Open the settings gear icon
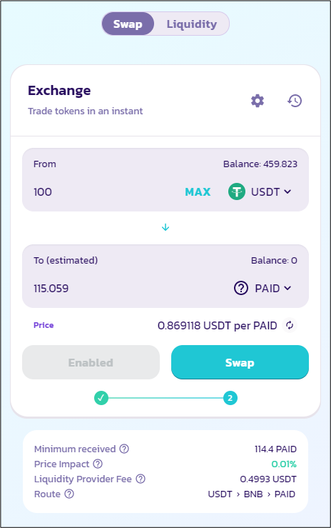Screen dimensions: 331x528 [258, 101]
